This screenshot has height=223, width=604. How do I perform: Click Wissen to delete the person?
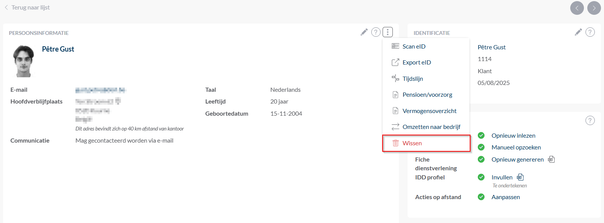click(x=412, y=143)
